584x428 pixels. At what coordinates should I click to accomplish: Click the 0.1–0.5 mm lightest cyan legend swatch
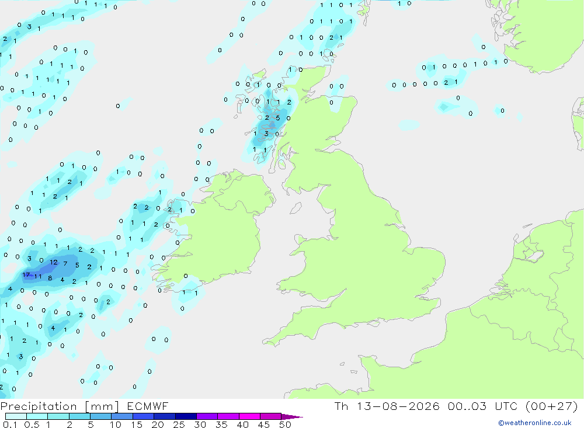click(x=16, y=416)
